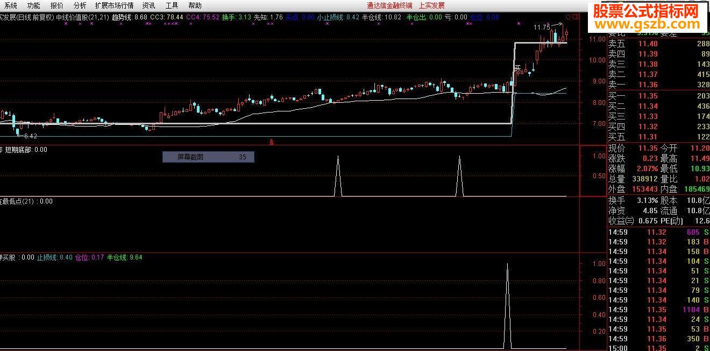Click the 买二 11.34 order row
The width and height of the screenshot is (710, 351).
point(659,106)
